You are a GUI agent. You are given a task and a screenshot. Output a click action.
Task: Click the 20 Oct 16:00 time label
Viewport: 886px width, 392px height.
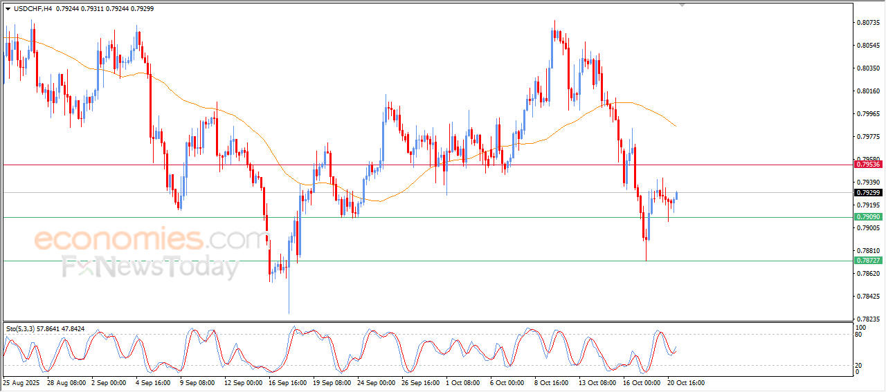(685, 382)
